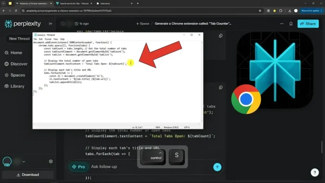325x183 pixels.
Task: Open Notepad File menu
Action: point(35,39)
